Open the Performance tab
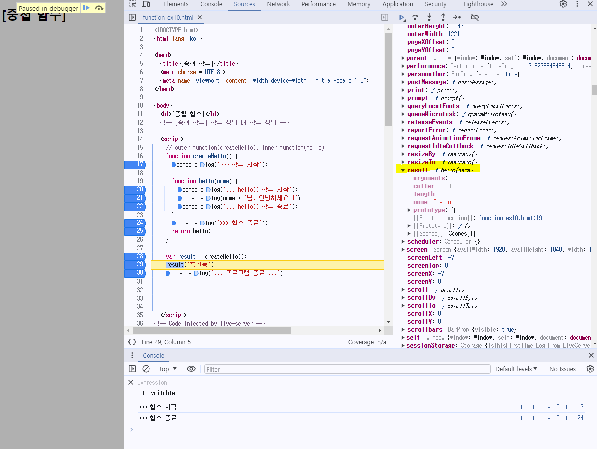This screenshot has height=449, width=597. click(318, 4)
